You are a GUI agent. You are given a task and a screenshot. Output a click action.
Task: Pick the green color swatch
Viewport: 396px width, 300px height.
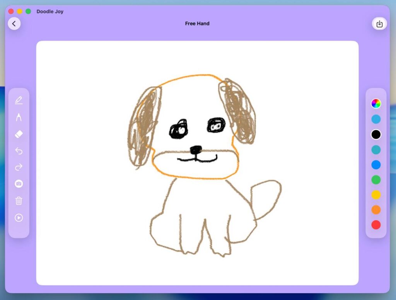coord(376,180)
